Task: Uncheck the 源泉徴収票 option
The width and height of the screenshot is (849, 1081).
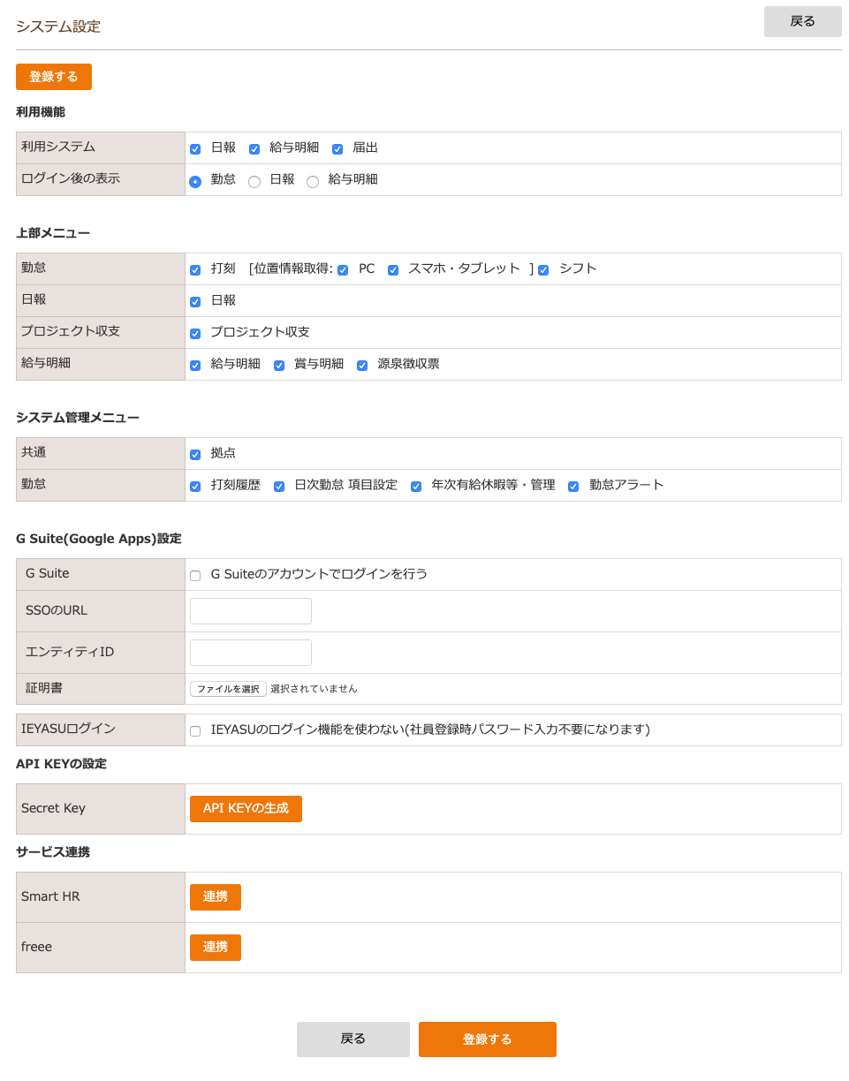Action: click(x=362, y=365)
